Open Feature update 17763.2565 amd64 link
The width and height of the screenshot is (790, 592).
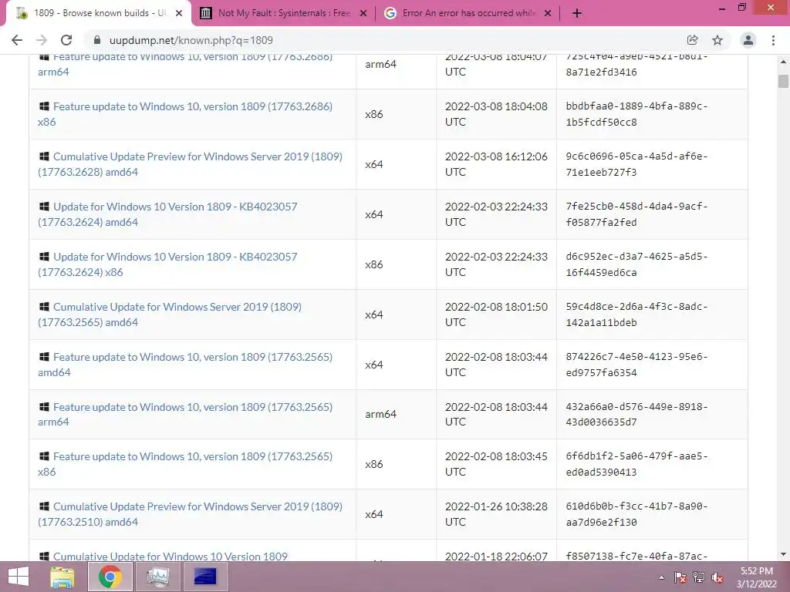(x=185, y=365)
